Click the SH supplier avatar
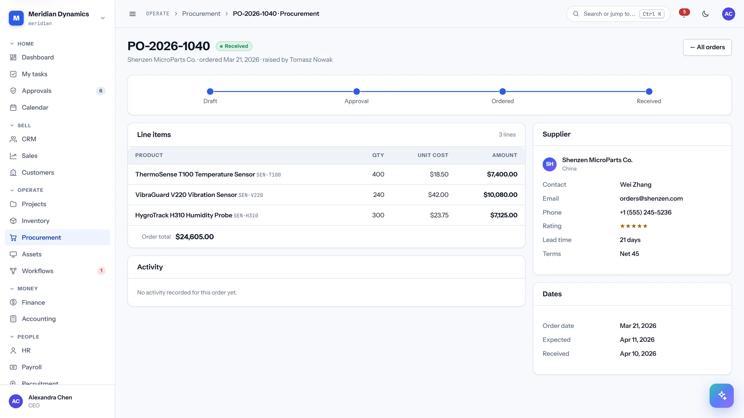Screen dimensions: 744x418 coord(549,164)
